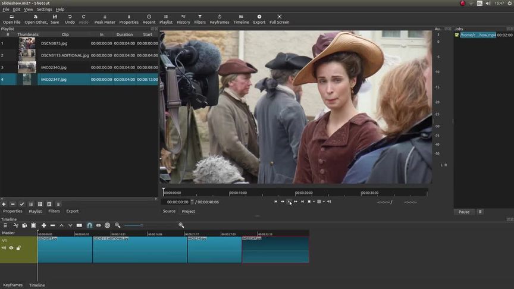Toggle the lock on track V1
The width and height of the screenshot is (514, 289).
point(18,248)
